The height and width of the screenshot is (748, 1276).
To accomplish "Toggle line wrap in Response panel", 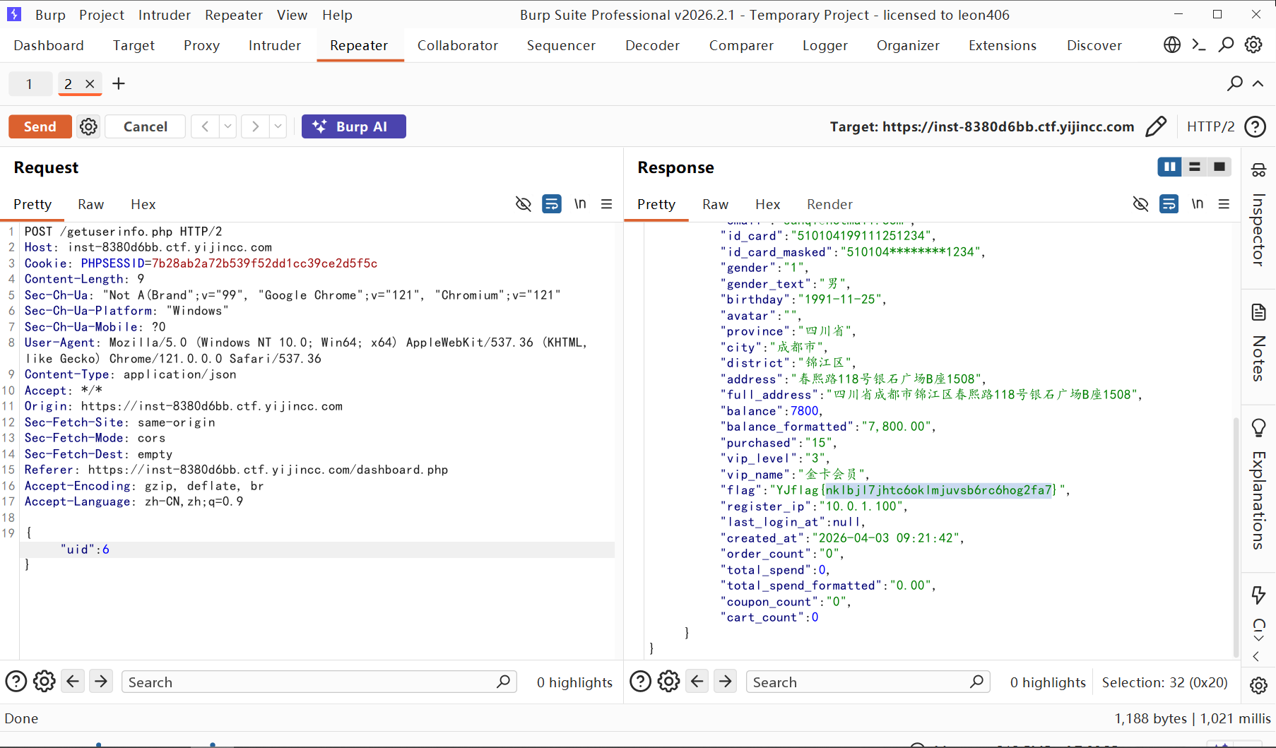I will [1169, 204].
